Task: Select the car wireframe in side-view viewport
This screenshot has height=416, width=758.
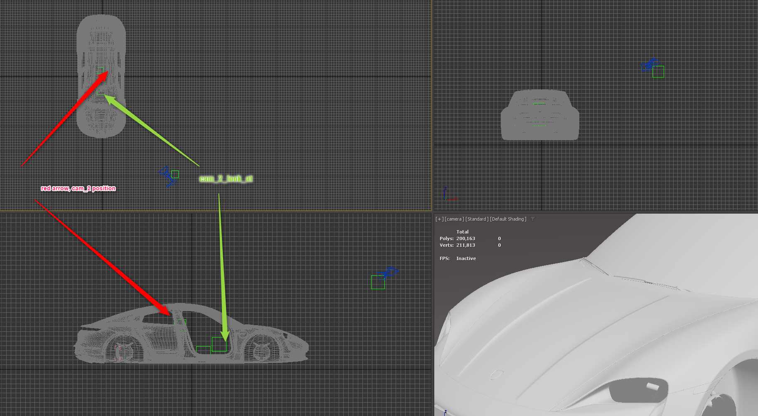Action: [191, 334]
